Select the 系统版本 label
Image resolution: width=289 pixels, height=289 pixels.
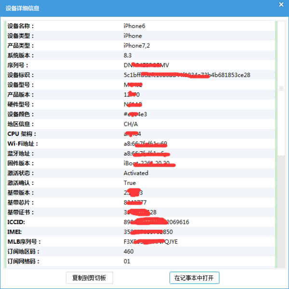[x=21, y=55]
